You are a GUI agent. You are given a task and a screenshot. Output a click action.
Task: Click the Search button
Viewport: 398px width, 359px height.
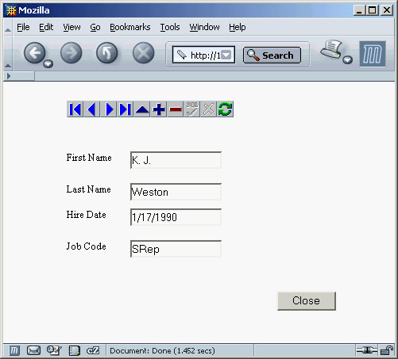tap(272, 55)
